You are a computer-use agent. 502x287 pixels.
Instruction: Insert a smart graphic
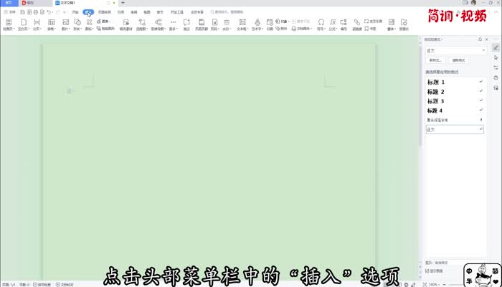[x=105, y=29]
